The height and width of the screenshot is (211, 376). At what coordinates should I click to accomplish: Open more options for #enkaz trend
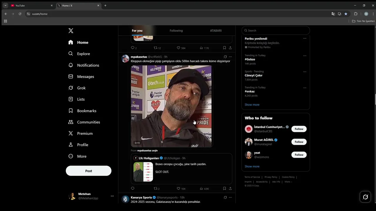[x=305, y=88]
